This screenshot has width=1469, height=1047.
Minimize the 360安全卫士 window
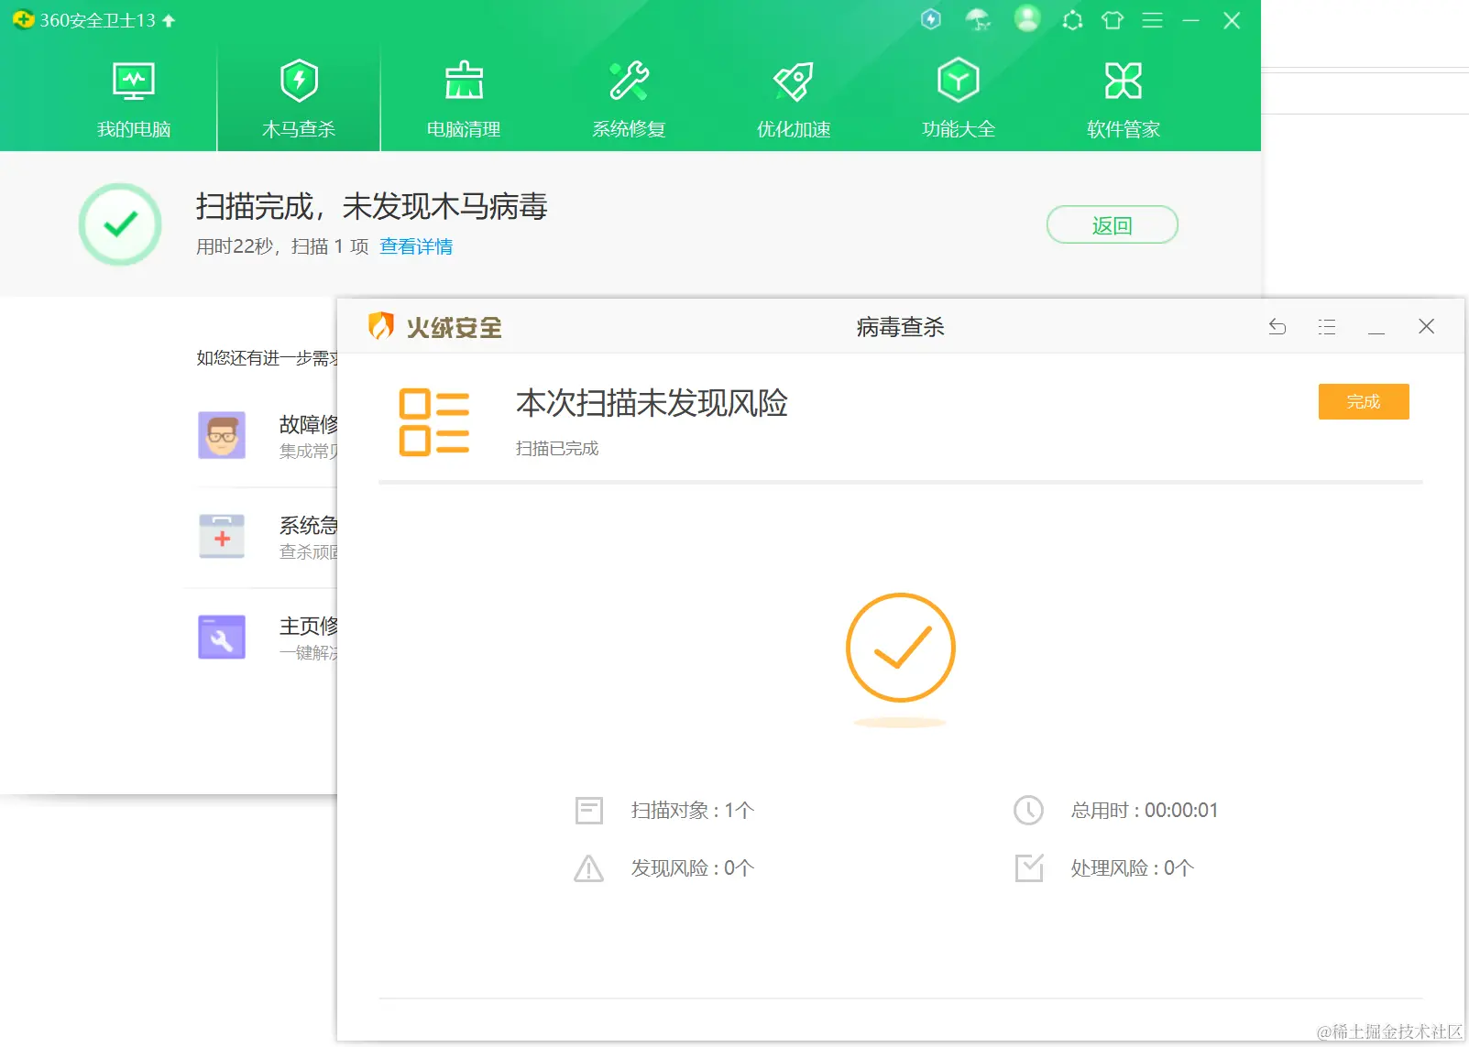pyautogui.click(x=1191, y=20)
